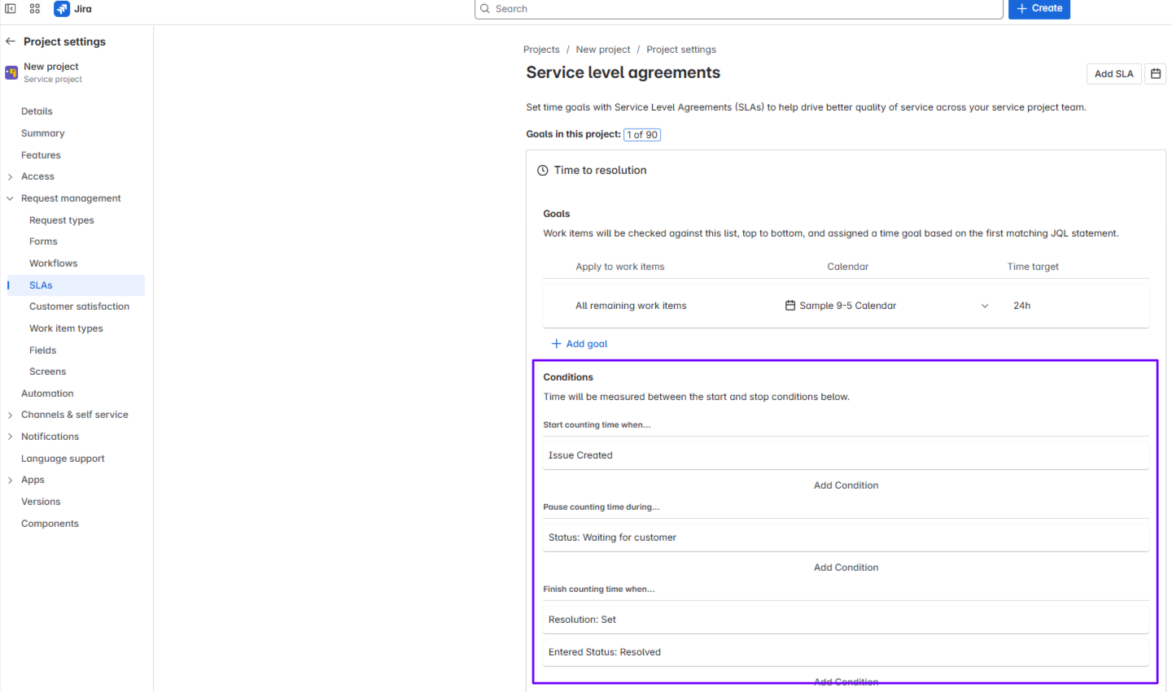Open the Jira app switcher grid icon
Screen dimensions: 1172x692
34,9
